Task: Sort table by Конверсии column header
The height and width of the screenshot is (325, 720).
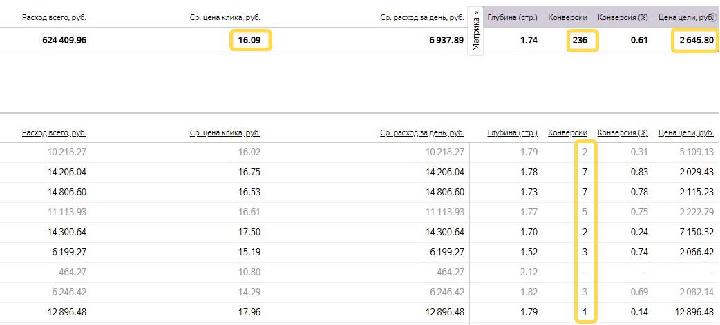Action: tap(567, 132)
